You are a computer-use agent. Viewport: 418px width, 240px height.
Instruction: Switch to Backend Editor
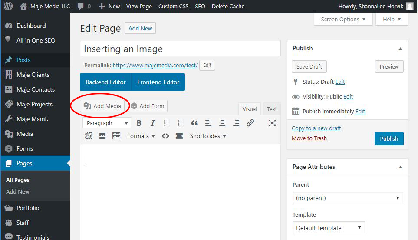click(x=105, y=82)
